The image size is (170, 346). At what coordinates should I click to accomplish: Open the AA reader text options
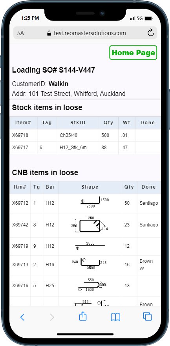coord(20,33)
